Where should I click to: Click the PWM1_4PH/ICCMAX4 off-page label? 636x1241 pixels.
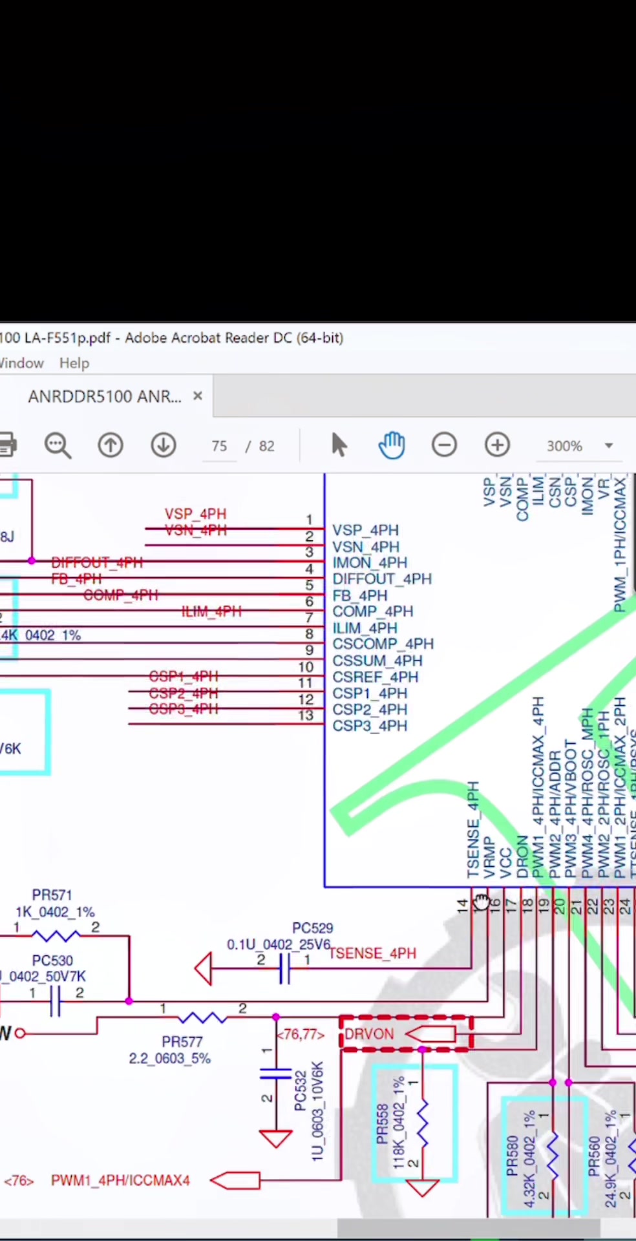point(120,1181)
